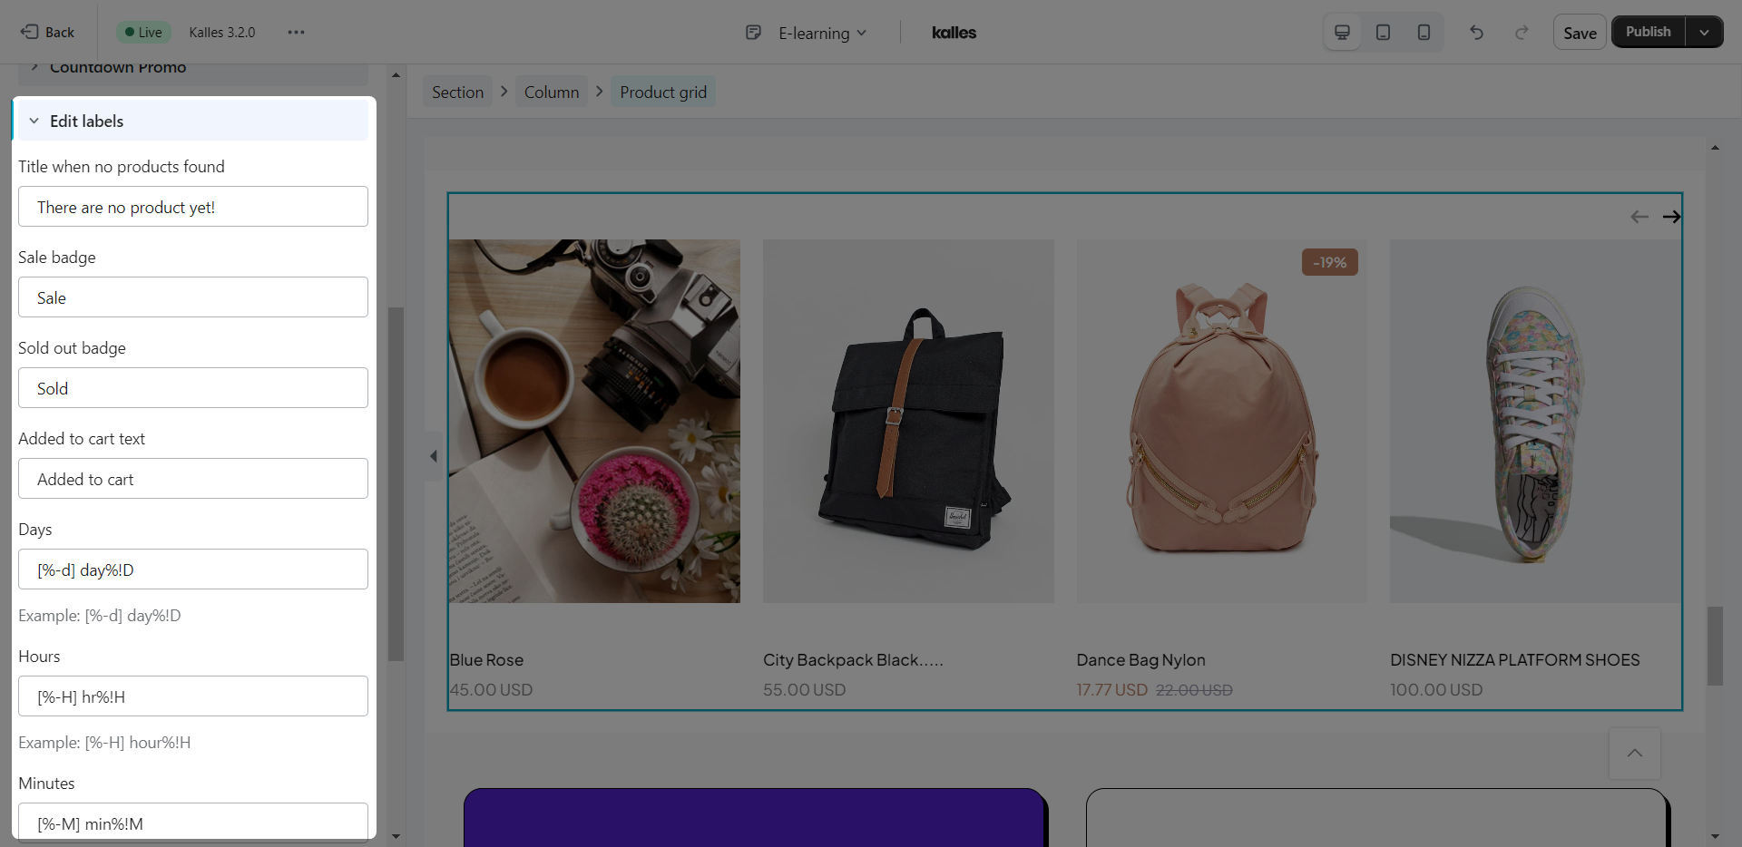Edit the Hours format field
Screen dimensions: 1742x847
click(193, 696)
